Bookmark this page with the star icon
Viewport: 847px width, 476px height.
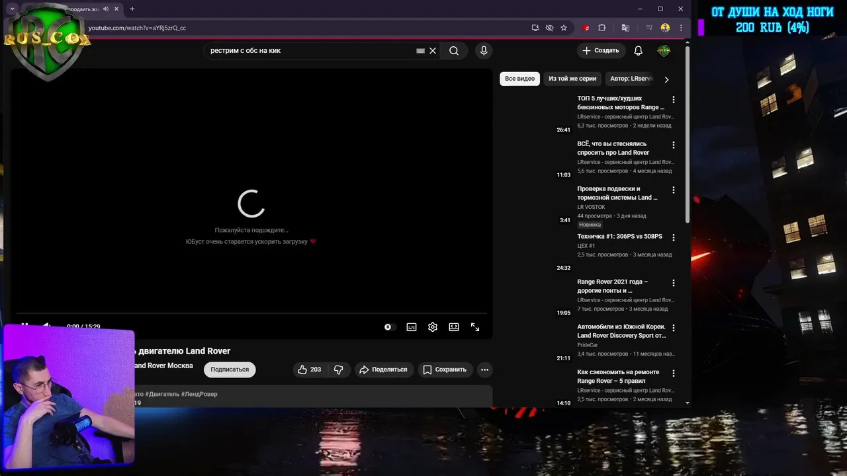tap(564, 28)
